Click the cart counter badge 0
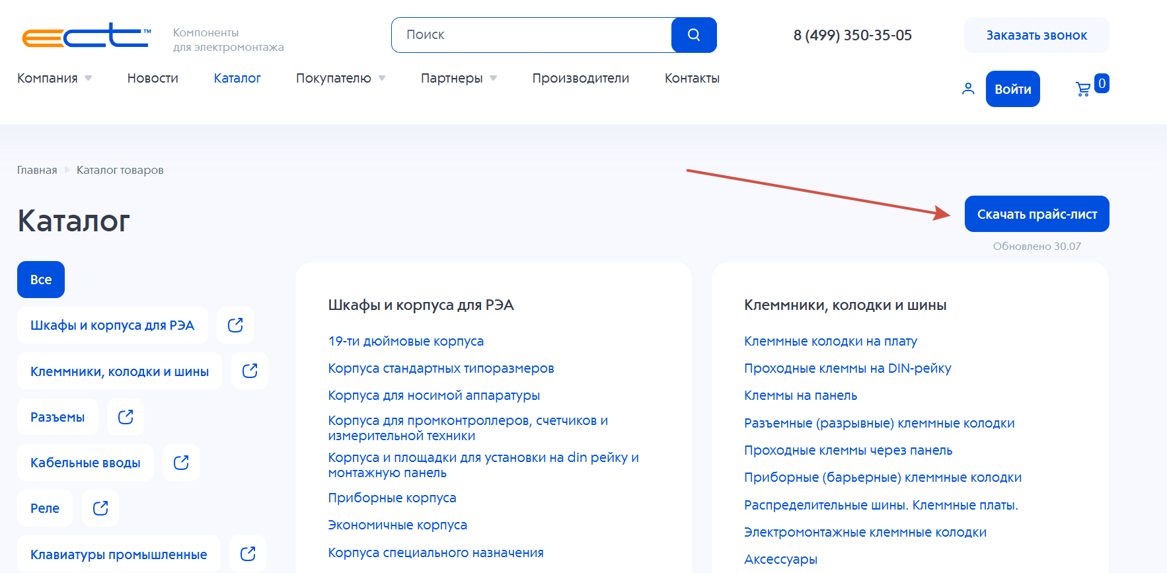 coord(1102,83)
